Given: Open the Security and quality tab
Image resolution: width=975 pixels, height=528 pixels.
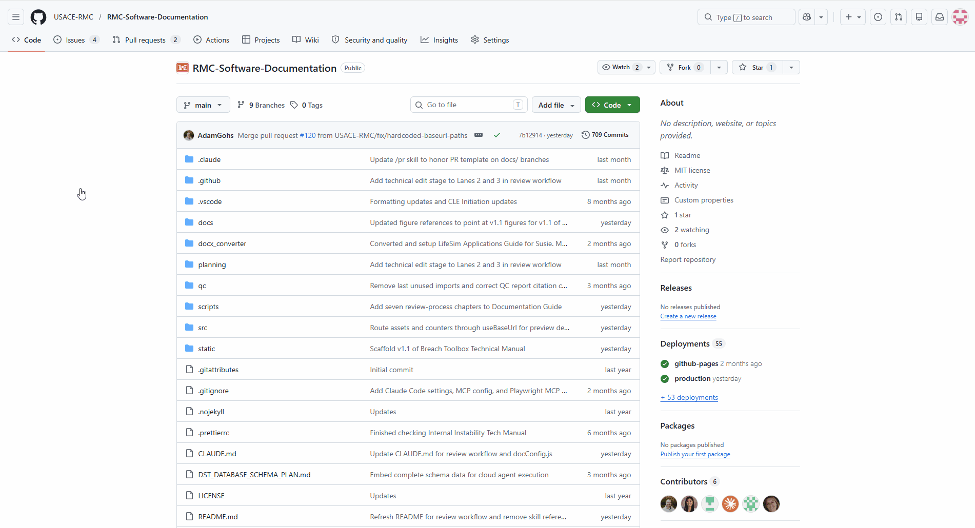Looking at the screenshot, I should tap(370, 40).
